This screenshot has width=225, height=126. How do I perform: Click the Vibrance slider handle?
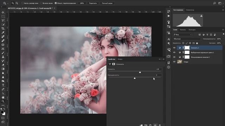click(140, 72)
